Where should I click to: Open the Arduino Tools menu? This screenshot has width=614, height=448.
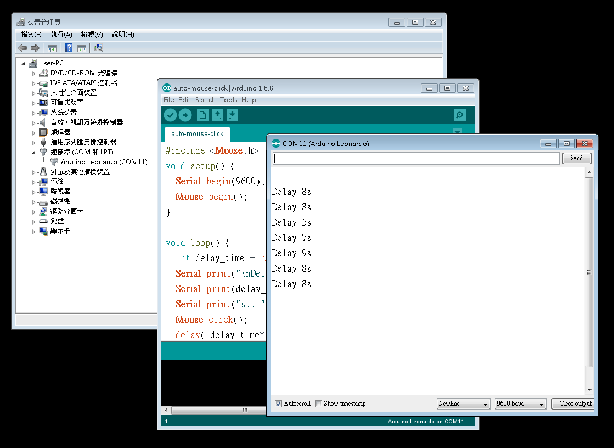point(229,100)
